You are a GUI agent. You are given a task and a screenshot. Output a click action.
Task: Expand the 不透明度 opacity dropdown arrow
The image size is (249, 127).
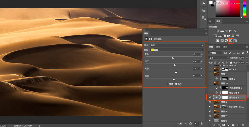pos(247,58)
